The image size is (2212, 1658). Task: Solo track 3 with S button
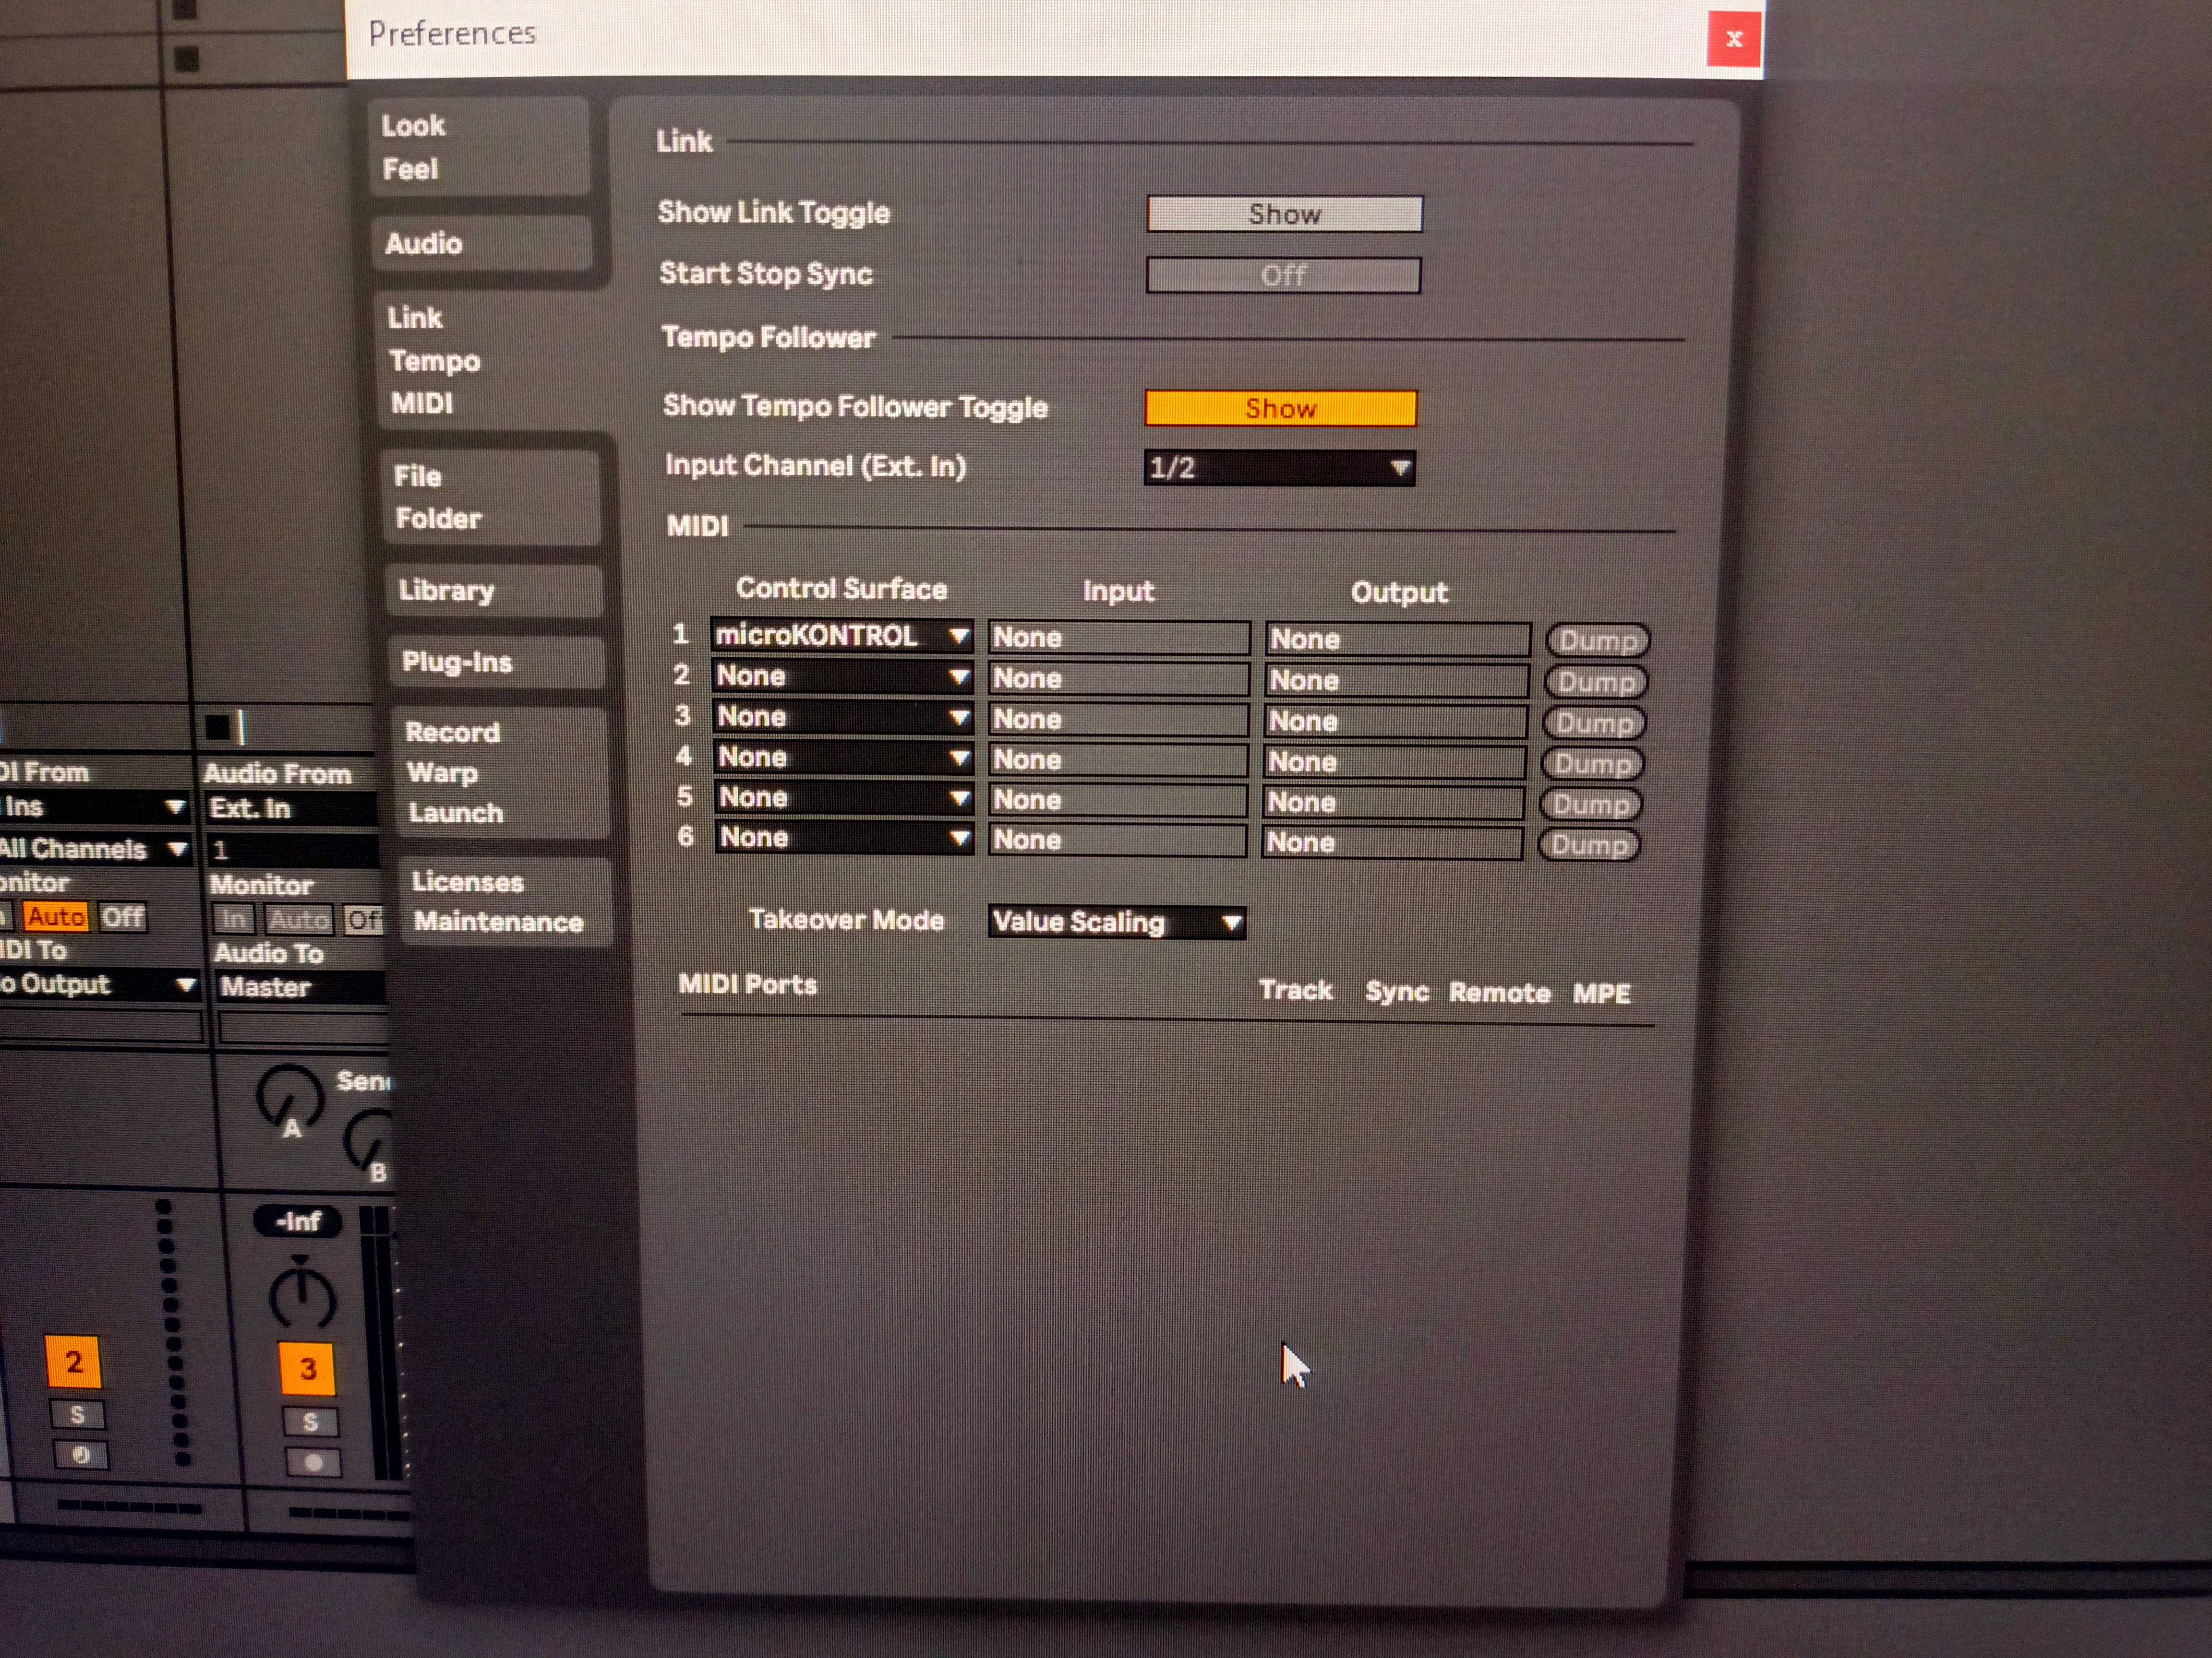[x=310, y=1421]
